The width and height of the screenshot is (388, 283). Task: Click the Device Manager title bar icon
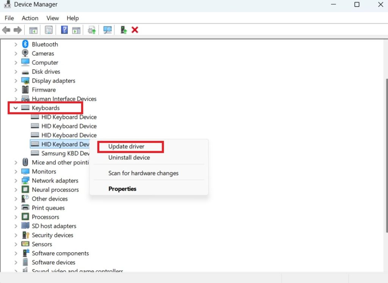[8, 4]
